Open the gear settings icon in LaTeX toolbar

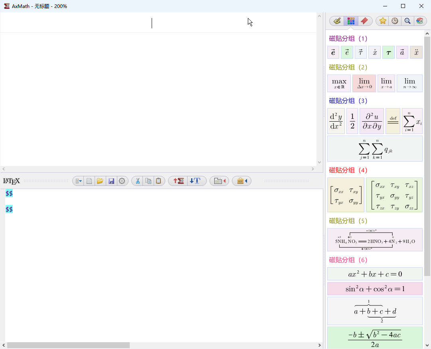[x=122, y=181]
